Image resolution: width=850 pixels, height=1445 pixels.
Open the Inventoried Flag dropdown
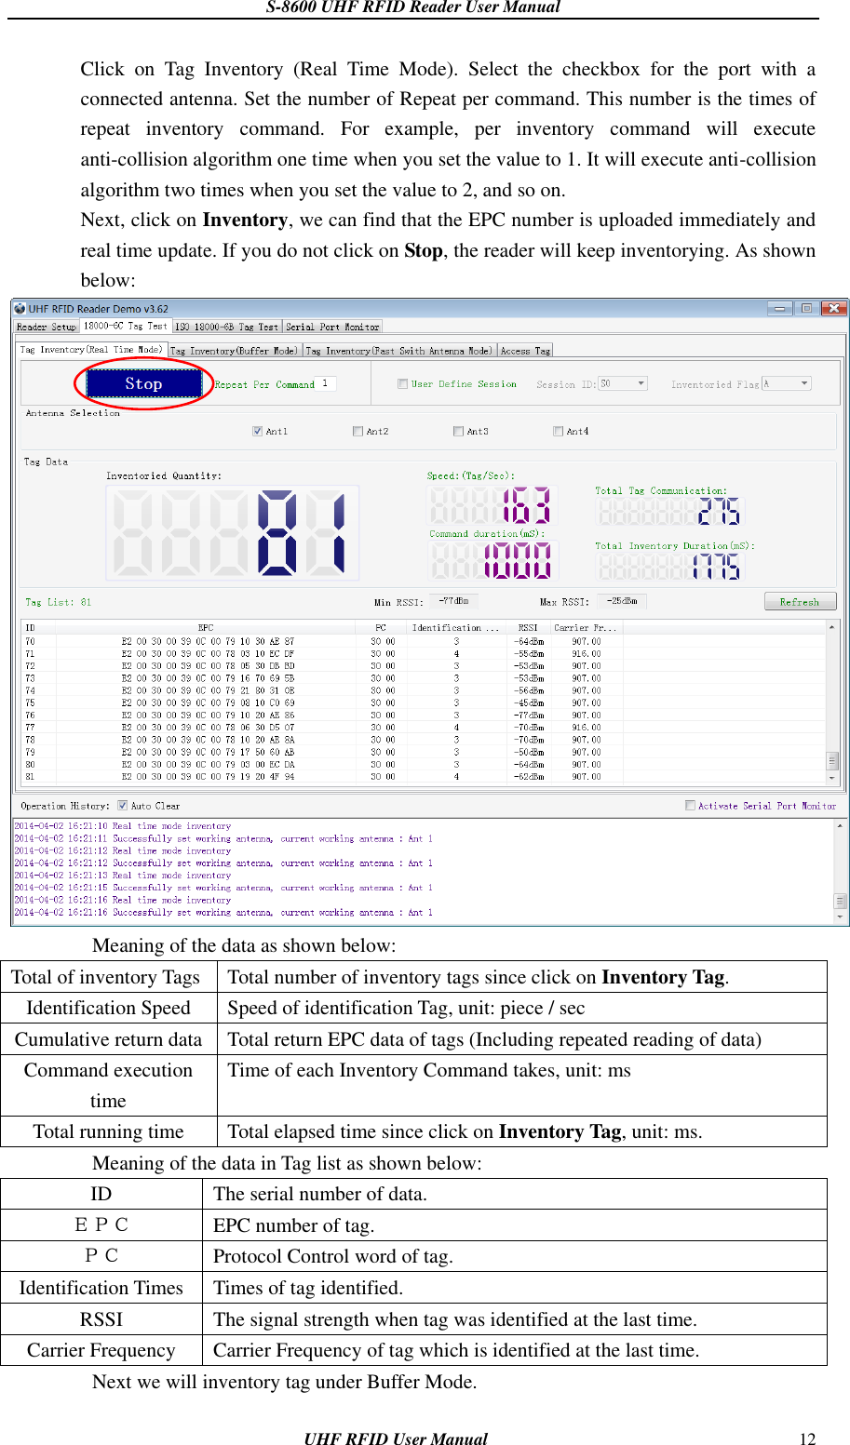[787, 383]
